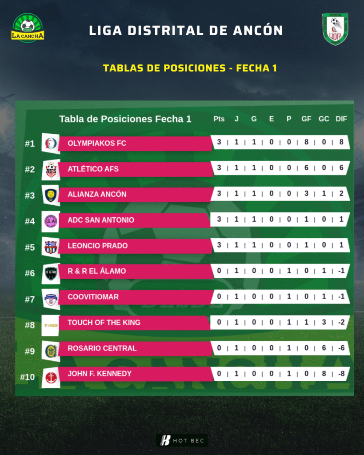
Task: Click the Liga Distrital de Ancón title
Action: point(186,31)
